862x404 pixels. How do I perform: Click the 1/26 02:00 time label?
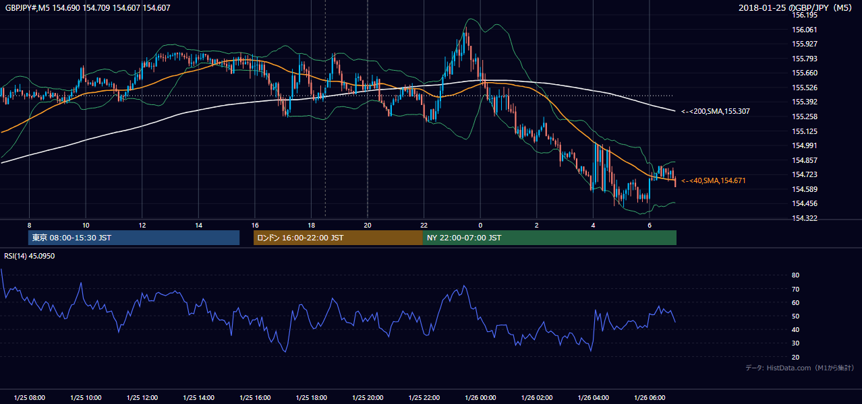pos(537,398)
